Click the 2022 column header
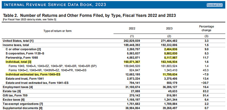Image resolution: width=227 pixels, height=110 pixels. 132,29
